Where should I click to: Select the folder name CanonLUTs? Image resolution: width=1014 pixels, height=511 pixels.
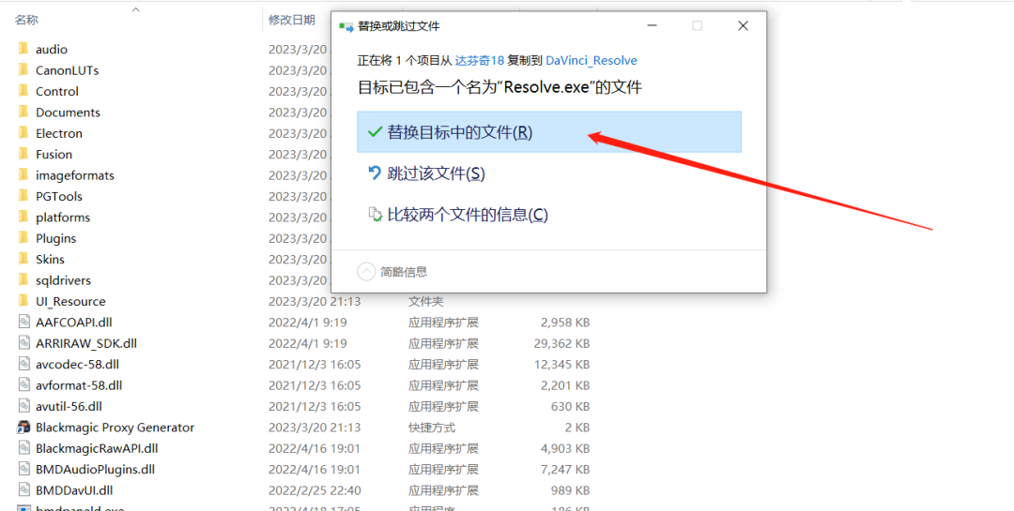[68, 69]
